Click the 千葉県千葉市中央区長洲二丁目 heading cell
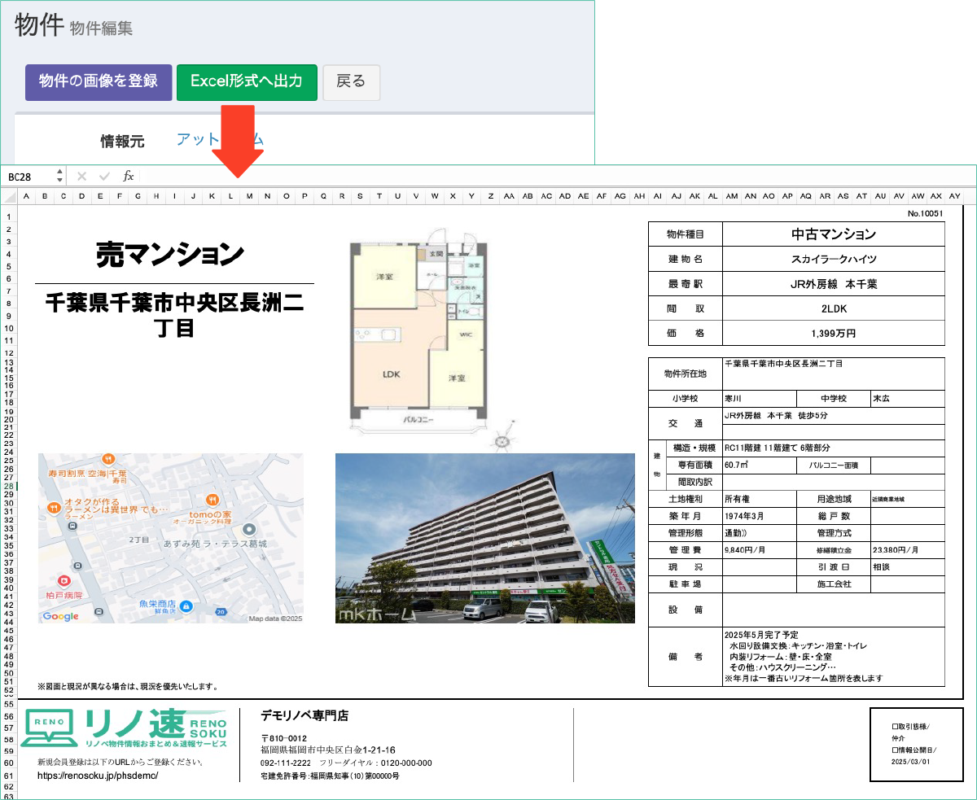This screenshot has height=800, width=977. pos(174,315)
